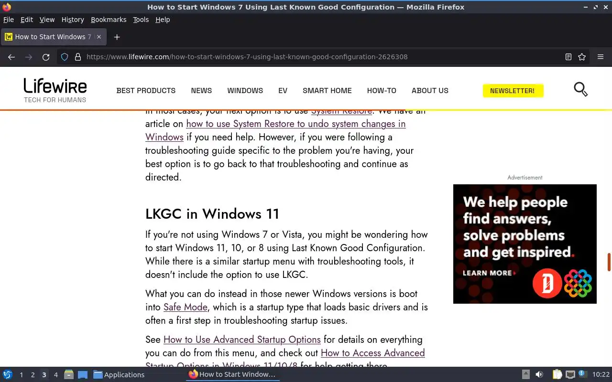
Task: Click the 'How to Start Window…' taskbar entry
Action: pyautogui.click(x=232, y=374)
